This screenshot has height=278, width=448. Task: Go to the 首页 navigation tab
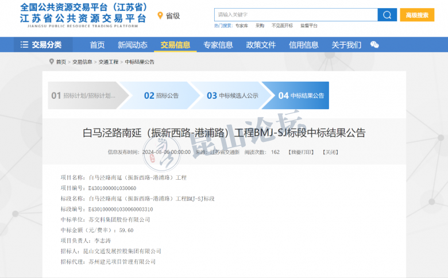(x=97, y=45)
